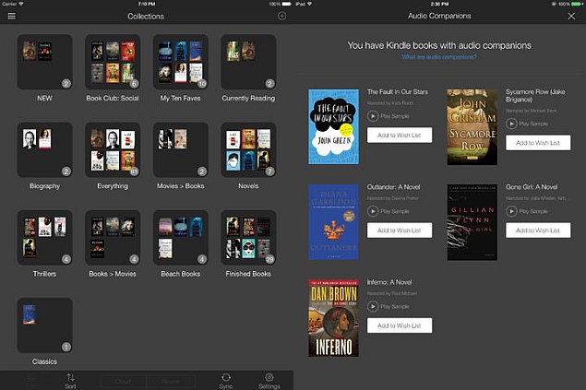Open Settings gear in bottom bar
This screenshot has height=390, width=586.
[x=269, y=381]
